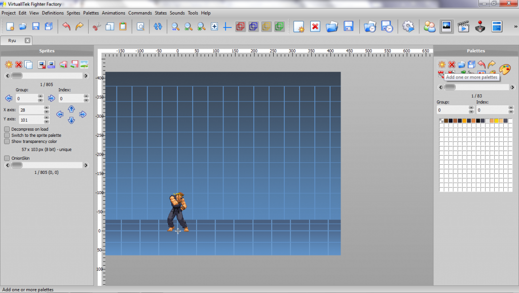Click the OnionSkin slider right arrow
The width and height of the screenshot is (519, 293).
(86, 165)
